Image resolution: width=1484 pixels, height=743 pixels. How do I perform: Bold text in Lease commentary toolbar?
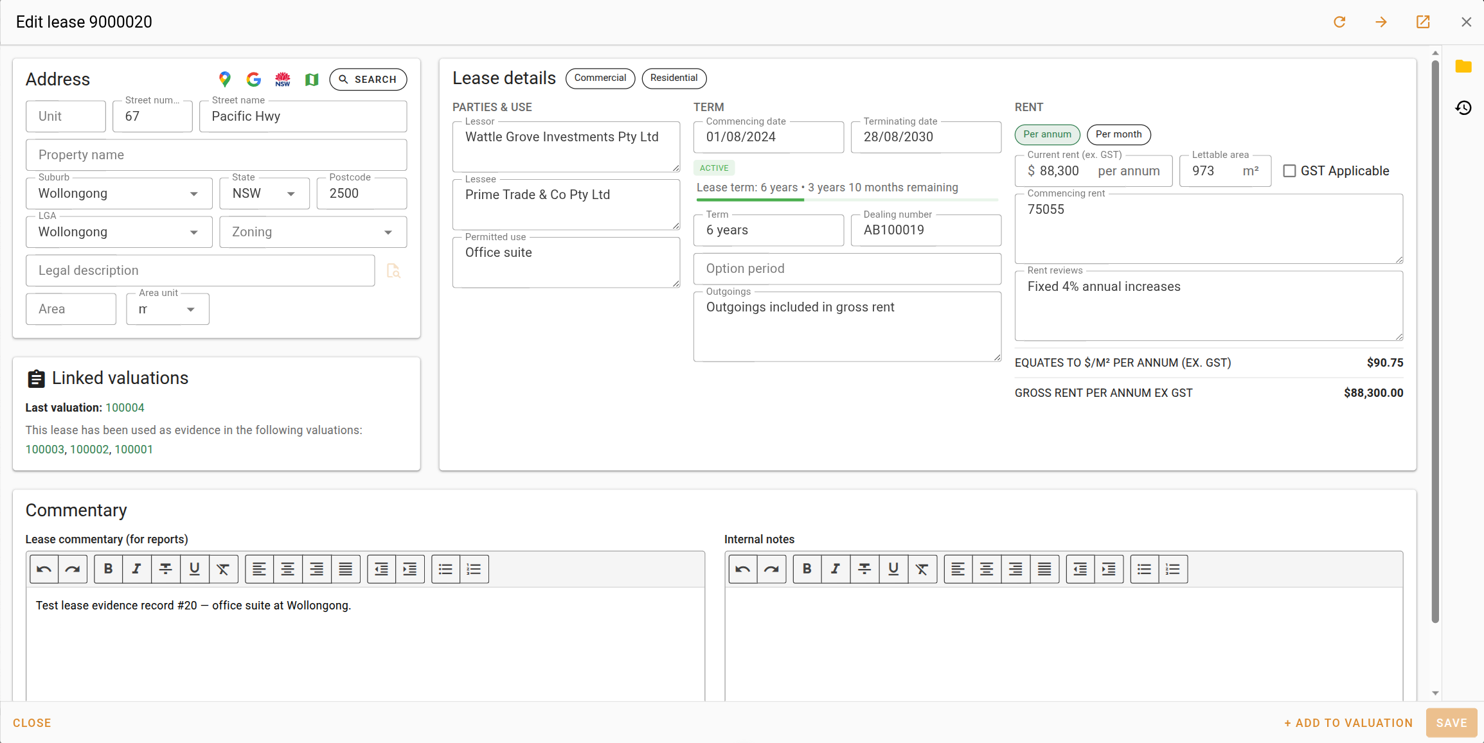(x=108, y=569)
